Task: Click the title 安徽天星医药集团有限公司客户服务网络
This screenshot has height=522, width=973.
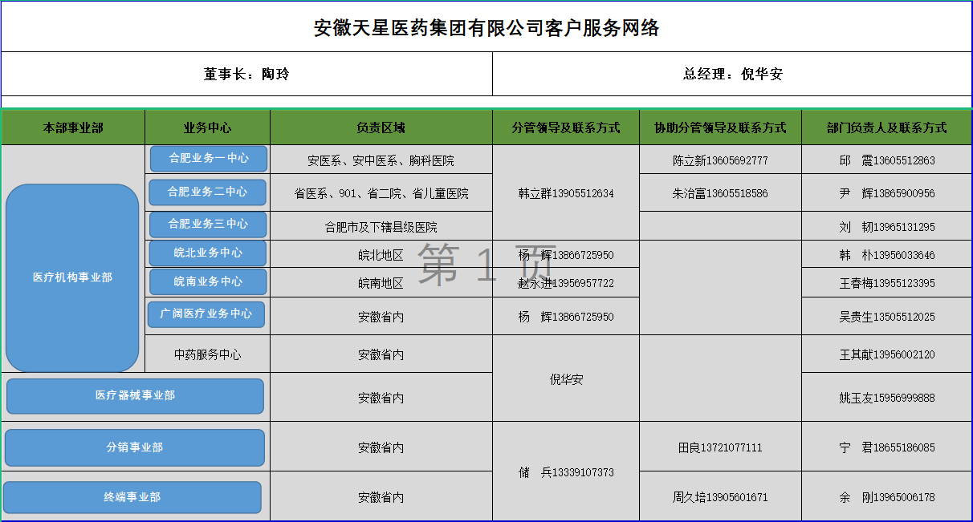Action: [x=486, y=27]
